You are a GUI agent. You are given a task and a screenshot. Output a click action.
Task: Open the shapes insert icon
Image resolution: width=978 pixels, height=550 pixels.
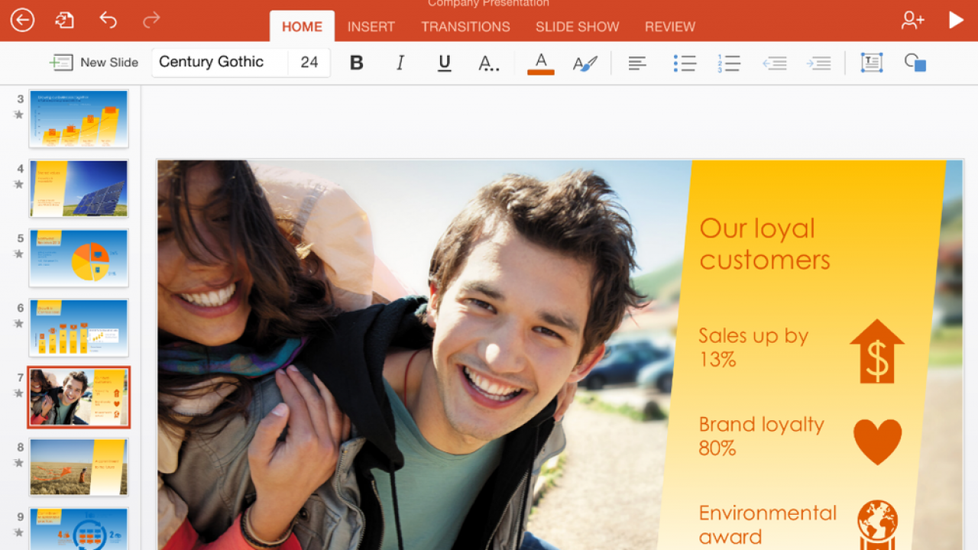(915, 63)
